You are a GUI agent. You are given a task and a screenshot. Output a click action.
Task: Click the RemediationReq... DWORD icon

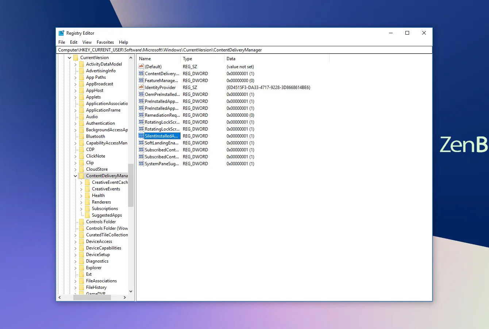[141, 115]
